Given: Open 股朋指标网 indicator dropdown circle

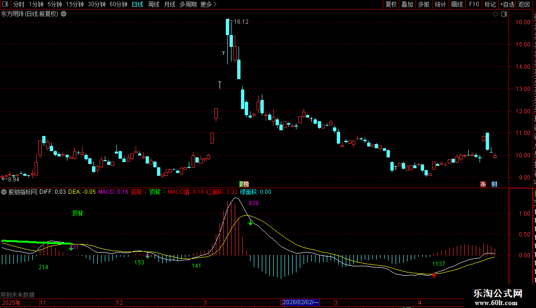Looking at the screenshot, I should [x=4, y=192].
